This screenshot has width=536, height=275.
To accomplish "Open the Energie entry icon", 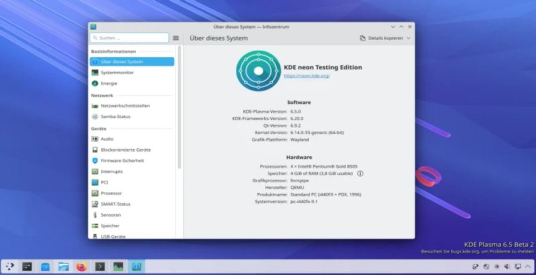I will [x=95, y=83].
